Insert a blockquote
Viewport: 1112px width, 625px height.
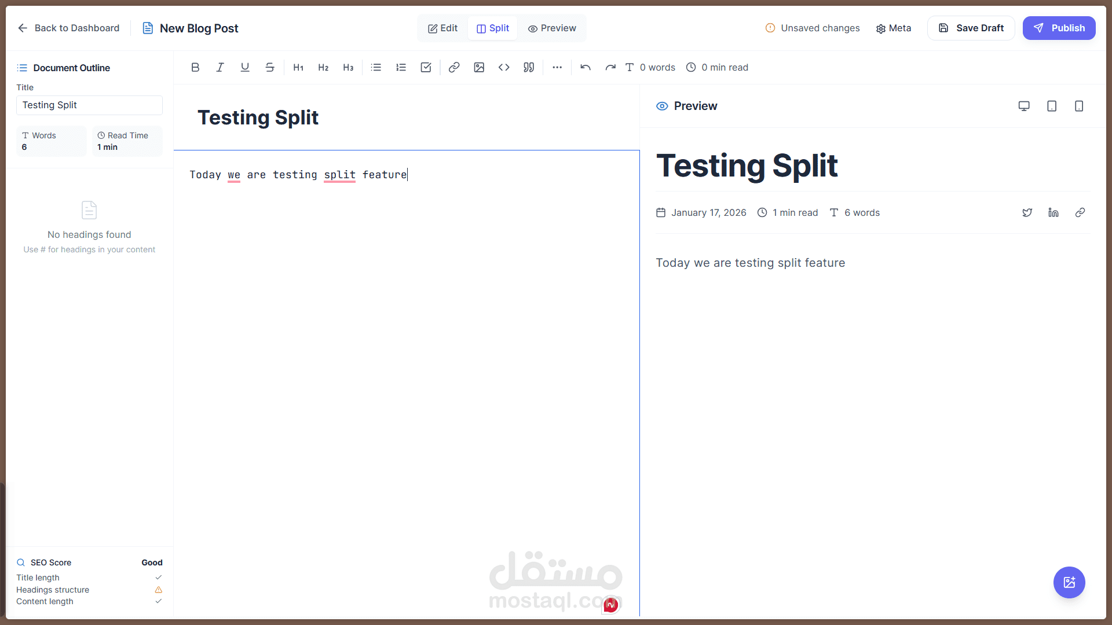[529, 67]
